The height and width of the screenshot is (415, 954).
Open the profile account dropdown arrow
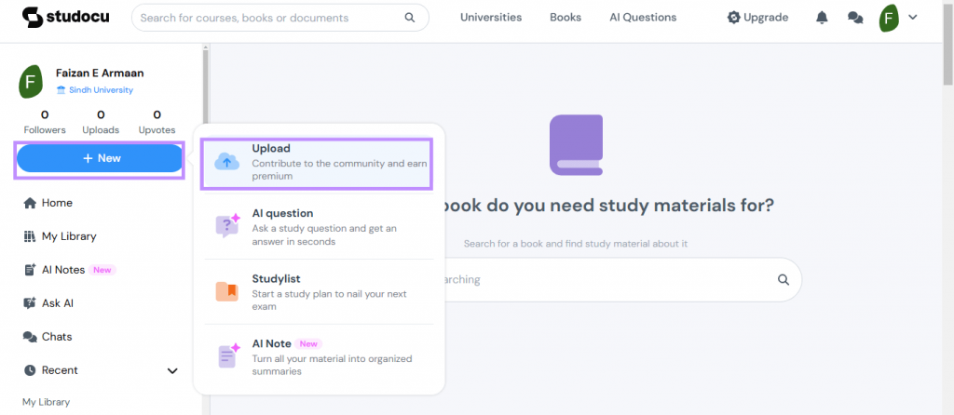coord(913,17)
